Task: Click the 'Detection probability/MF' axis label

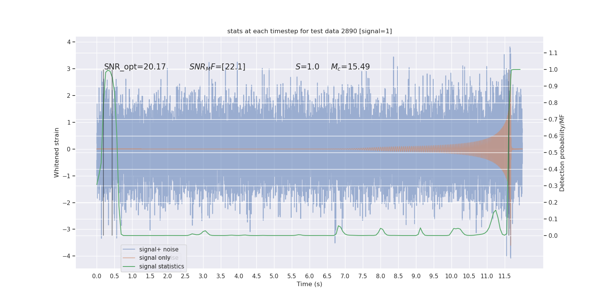Action: tap(562, 153)
